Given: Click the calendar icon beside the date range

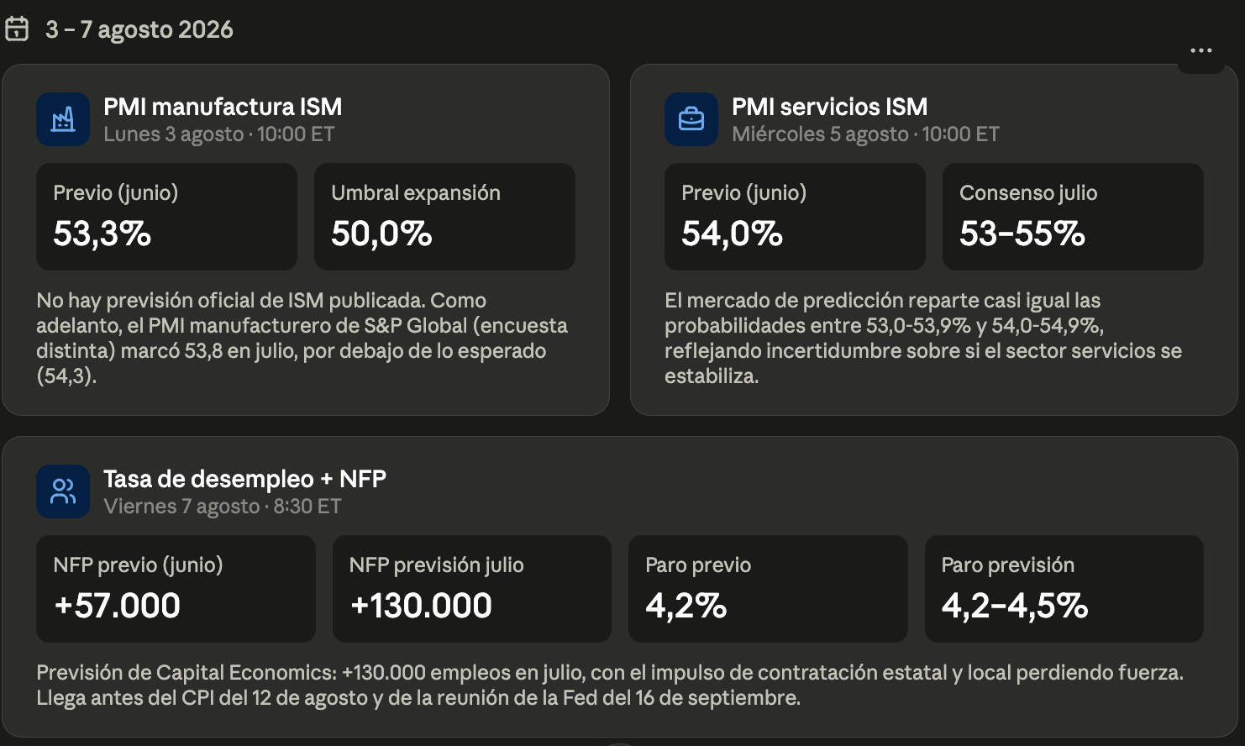Looking at the screenshot, I should pyautogui.click(x=17, y=29).
